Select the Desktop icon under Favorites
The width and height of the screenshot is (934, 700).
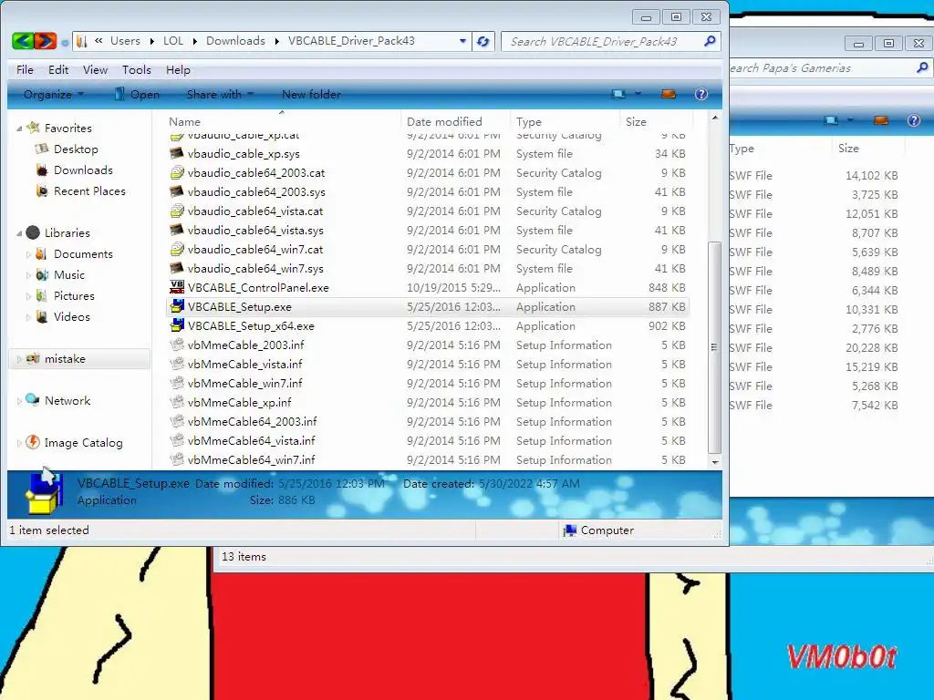coord(42,149)
